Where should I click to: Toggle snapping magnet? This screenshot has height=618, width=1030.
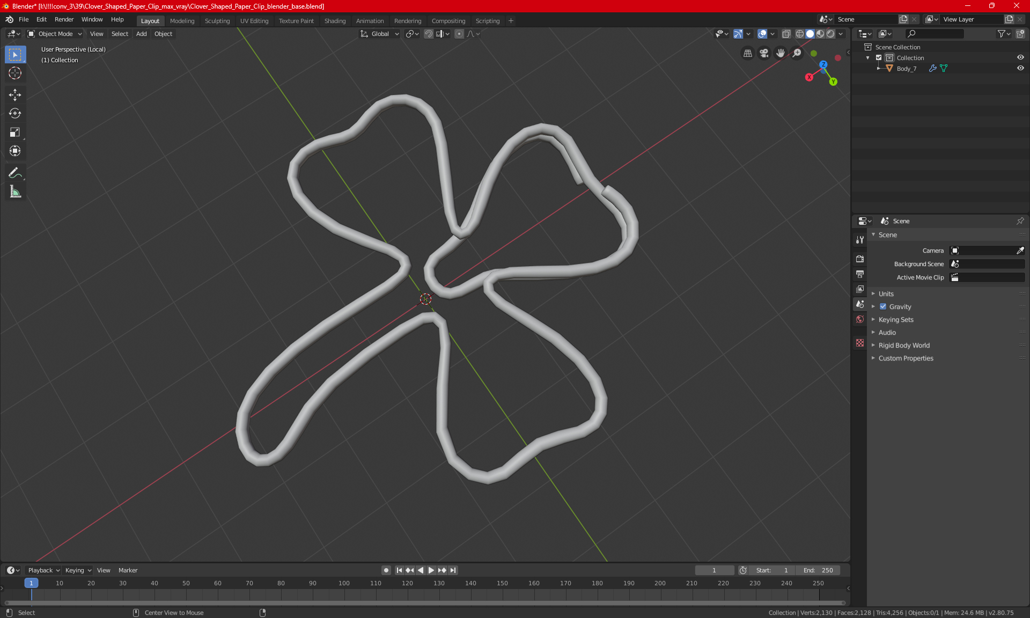point(429,34)
